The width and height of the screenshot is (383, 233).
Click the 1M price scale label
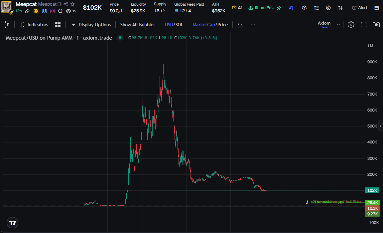click(370, 46)
